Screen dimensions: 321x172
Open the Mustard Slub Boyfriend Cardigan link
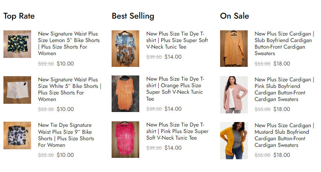pyautogui.click(x=284, y=135)
